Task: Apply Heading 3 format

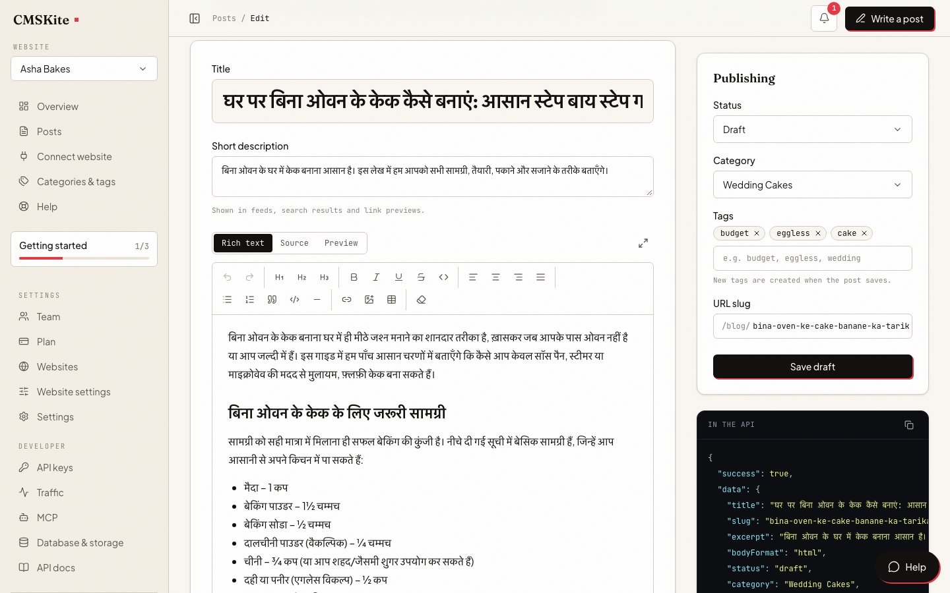Action: click(325, 277)
